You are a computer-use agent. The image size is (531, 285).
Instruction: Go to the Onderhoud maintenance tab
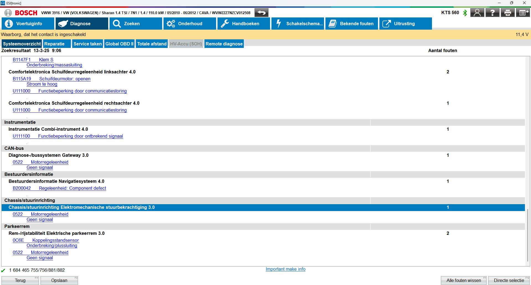point(190,24)
